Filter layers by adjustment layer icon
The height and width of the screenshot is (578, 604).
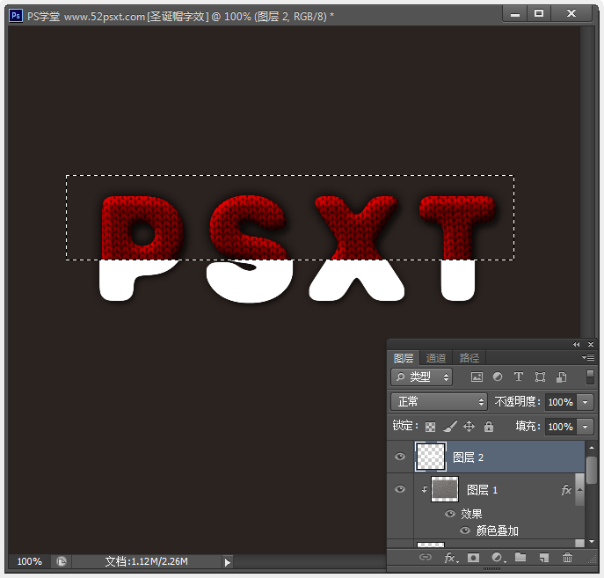(498, 377)
